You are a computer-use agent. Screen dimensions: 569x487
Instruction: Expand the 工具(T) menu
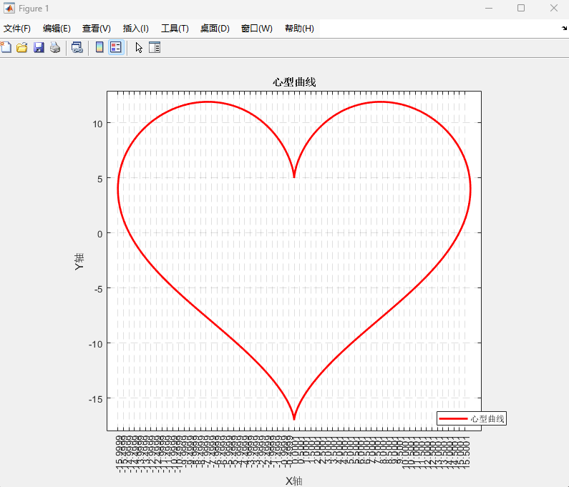tap(175, 29)
